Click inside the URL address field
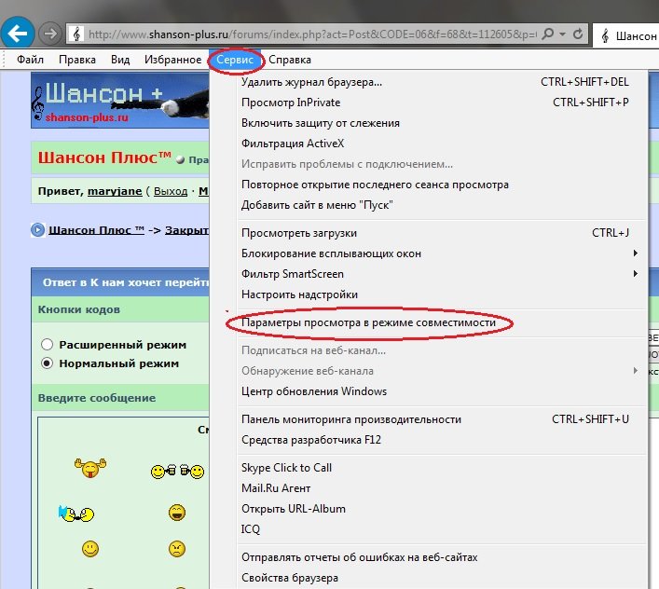Screen dimensions: 659x589 pyautogui.click(x=308, y=34)
